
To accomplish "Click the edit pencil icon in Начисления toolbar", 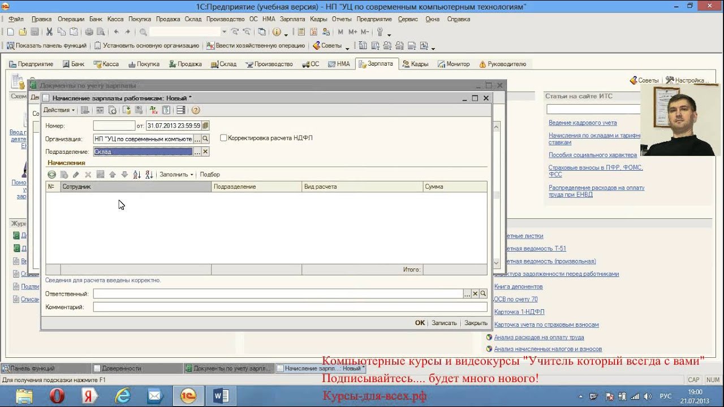I will pyautogui.click(x=76, y=175).
